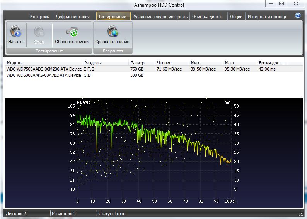Click the Размер column header
Image resolution: width=307 pixels, height=219 pixels.
click(x=138, y=62)
